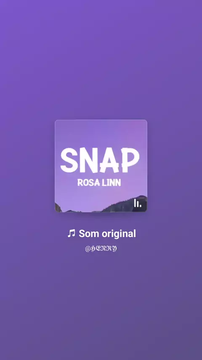Viewport: 202px width, 360px height.
Task: Tap the SNAP title text on cover
Action: 100,160
